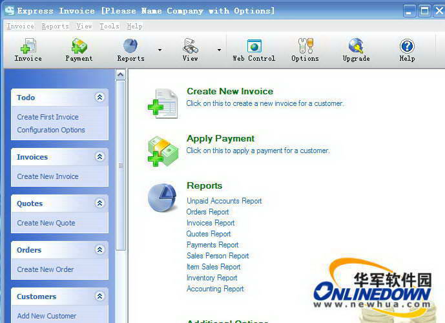This screenshot has height=323, width=445.
Task: Open the Unpaid Accounts Report
Action: click(224, 201)
